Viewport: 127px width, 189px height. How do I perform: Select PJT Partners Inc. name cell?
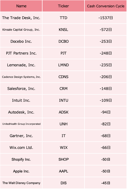tap(21, 53)
